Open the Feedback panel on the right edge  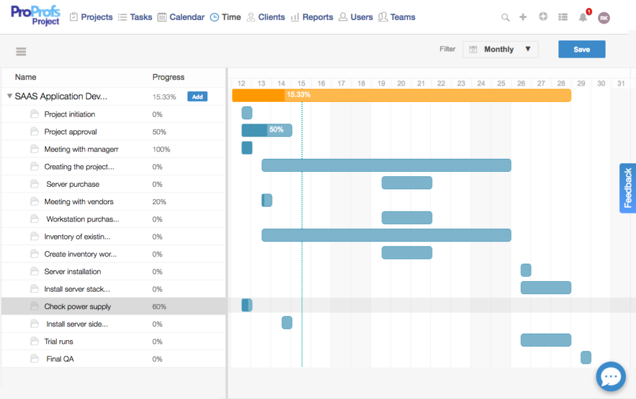[627, 188]
